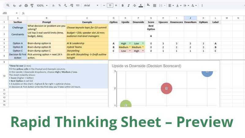Print the spreadsheet
This screenshot has width=245, height=138.
pyautogui.click(x=26, y=6)
